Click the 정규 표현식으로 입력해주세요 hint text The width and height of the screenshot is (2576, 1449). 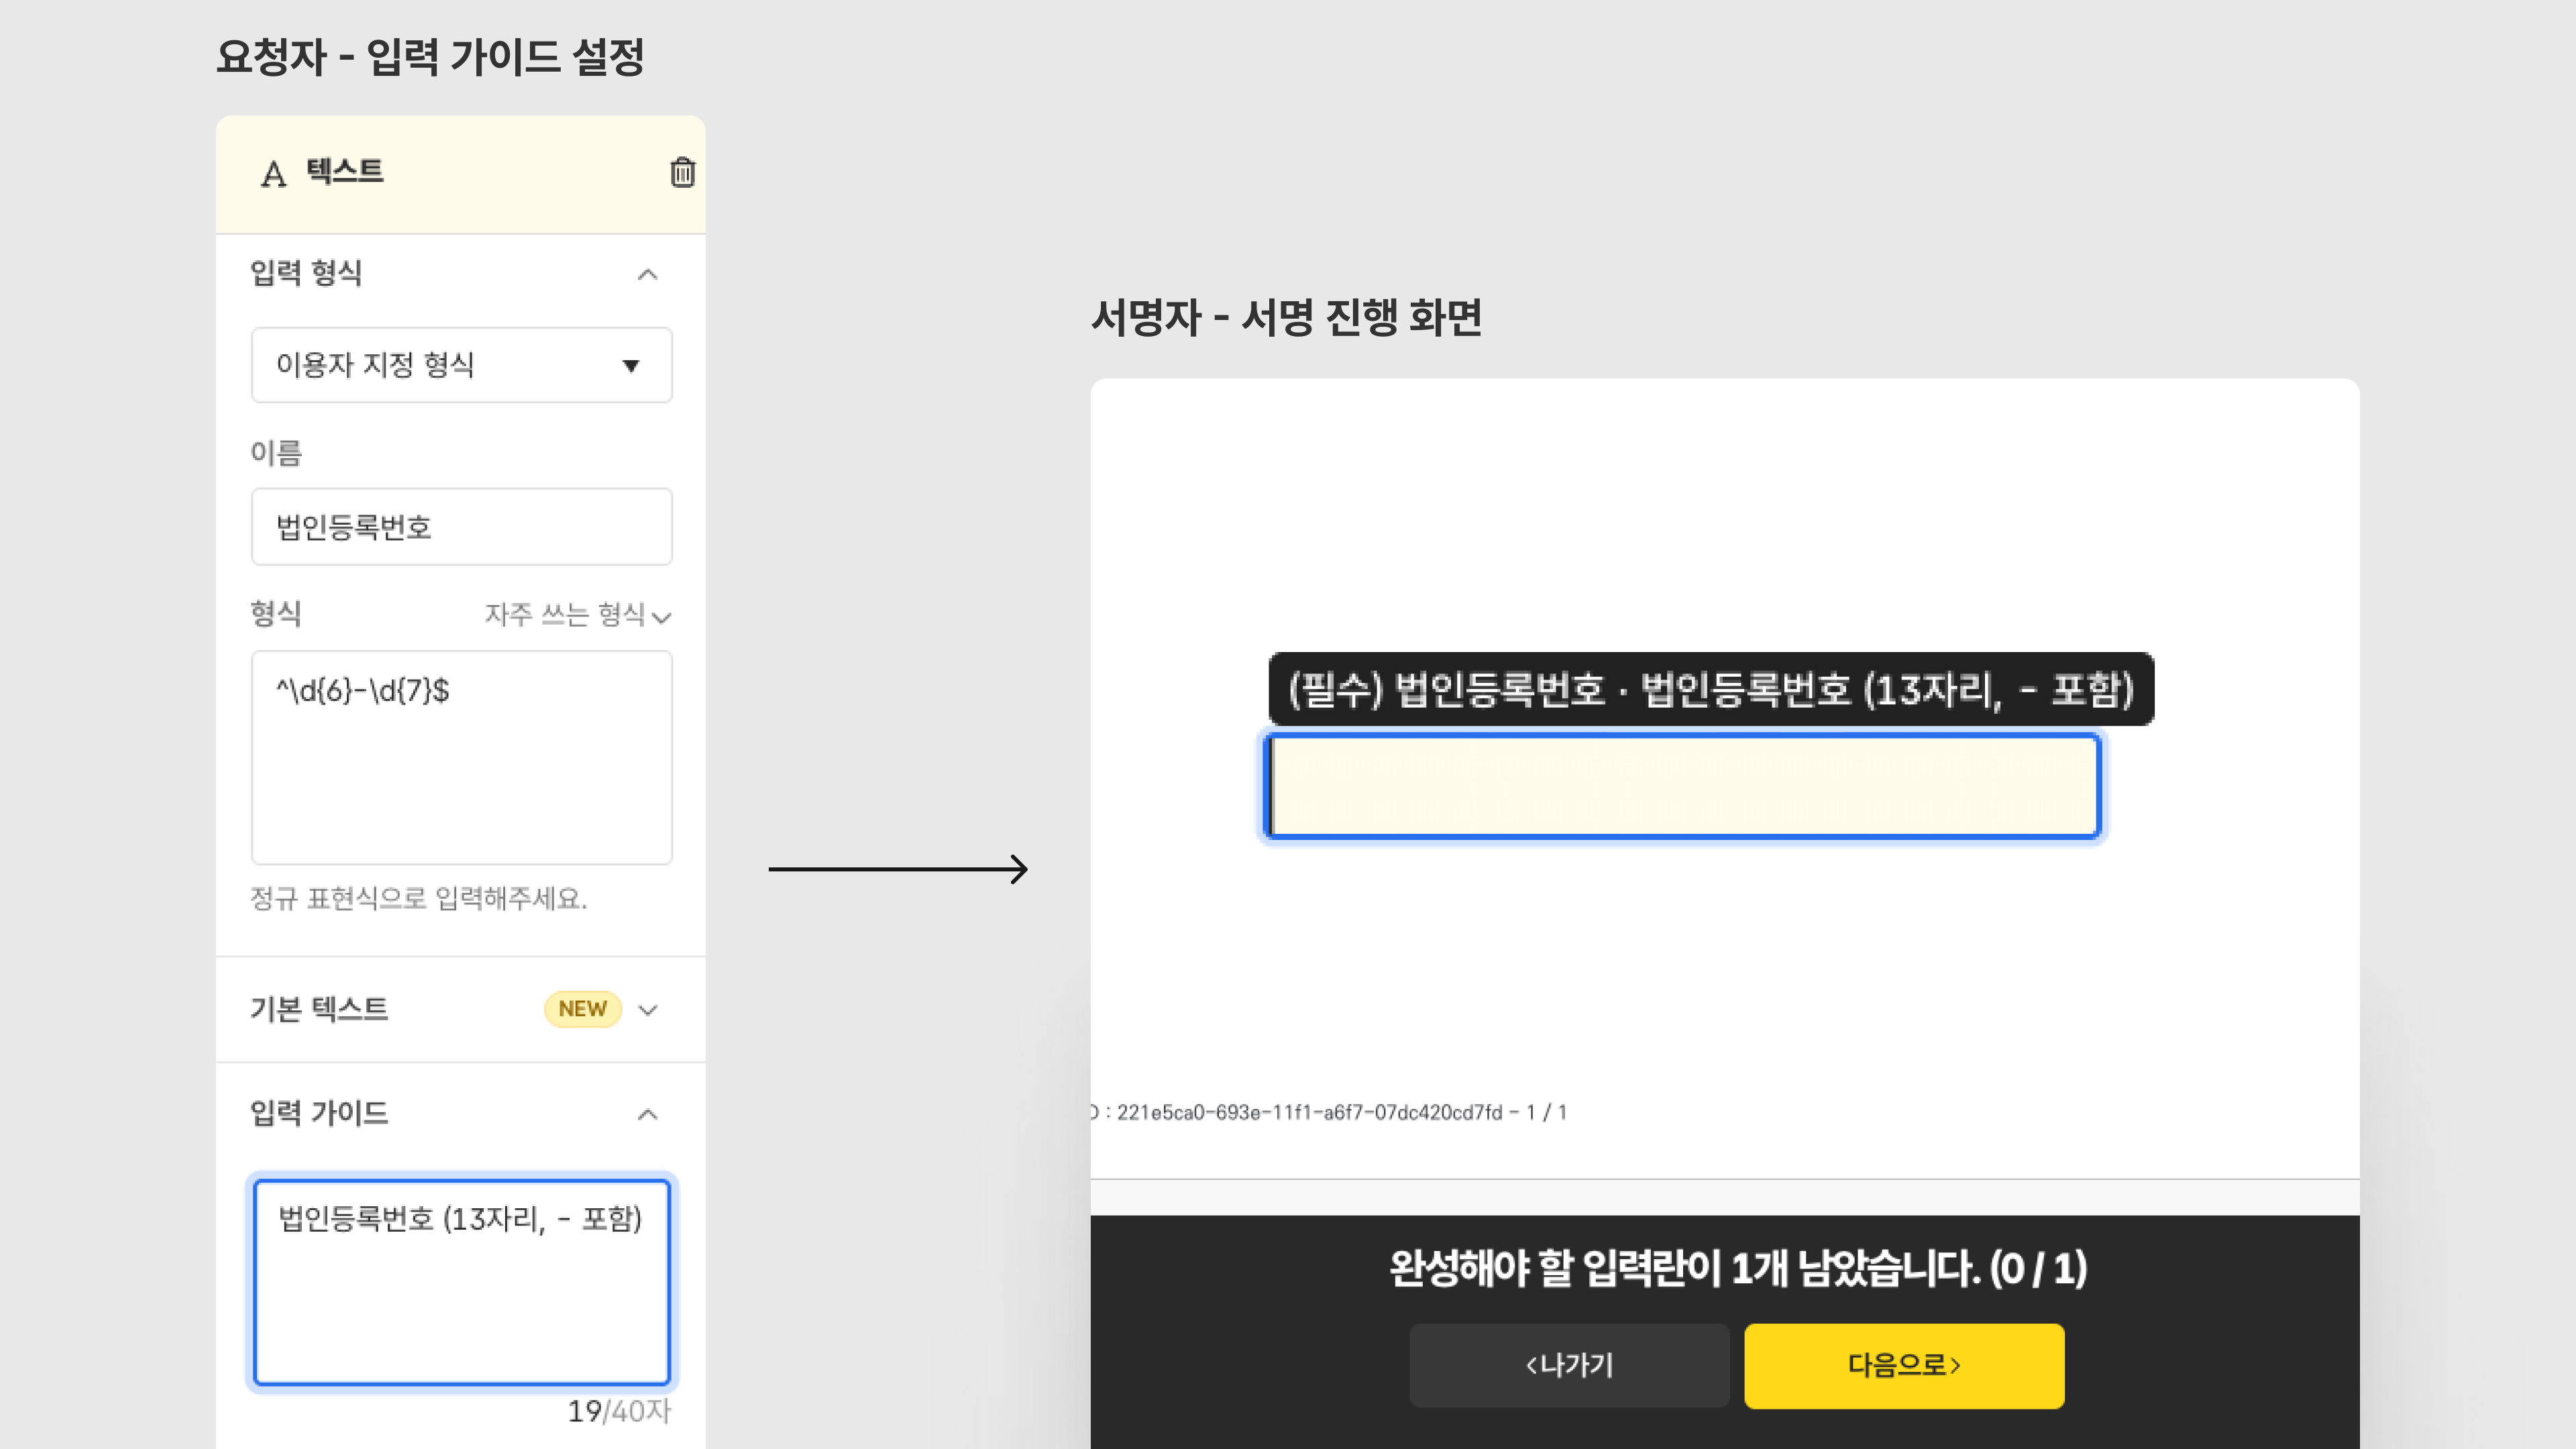[x=418, y=898]
